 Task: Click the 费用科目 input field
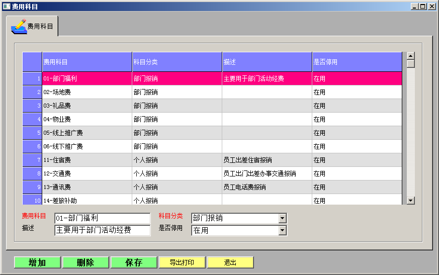pos(103,218)
